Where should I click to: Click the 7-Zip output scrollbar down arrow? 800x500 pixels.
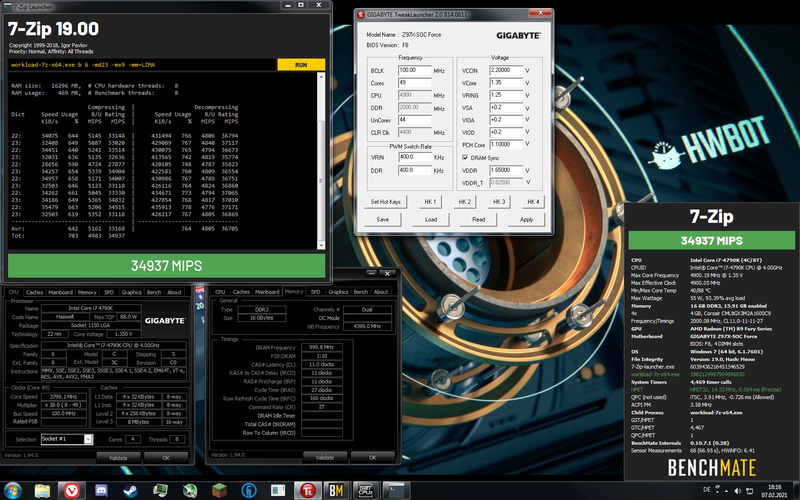click(x=321, y=246)
